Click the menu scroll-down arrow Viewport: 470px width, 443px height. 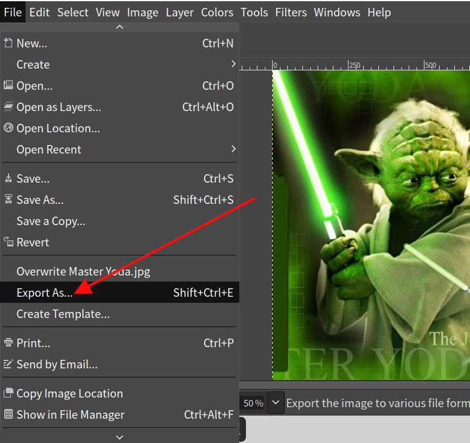[120, 438]
